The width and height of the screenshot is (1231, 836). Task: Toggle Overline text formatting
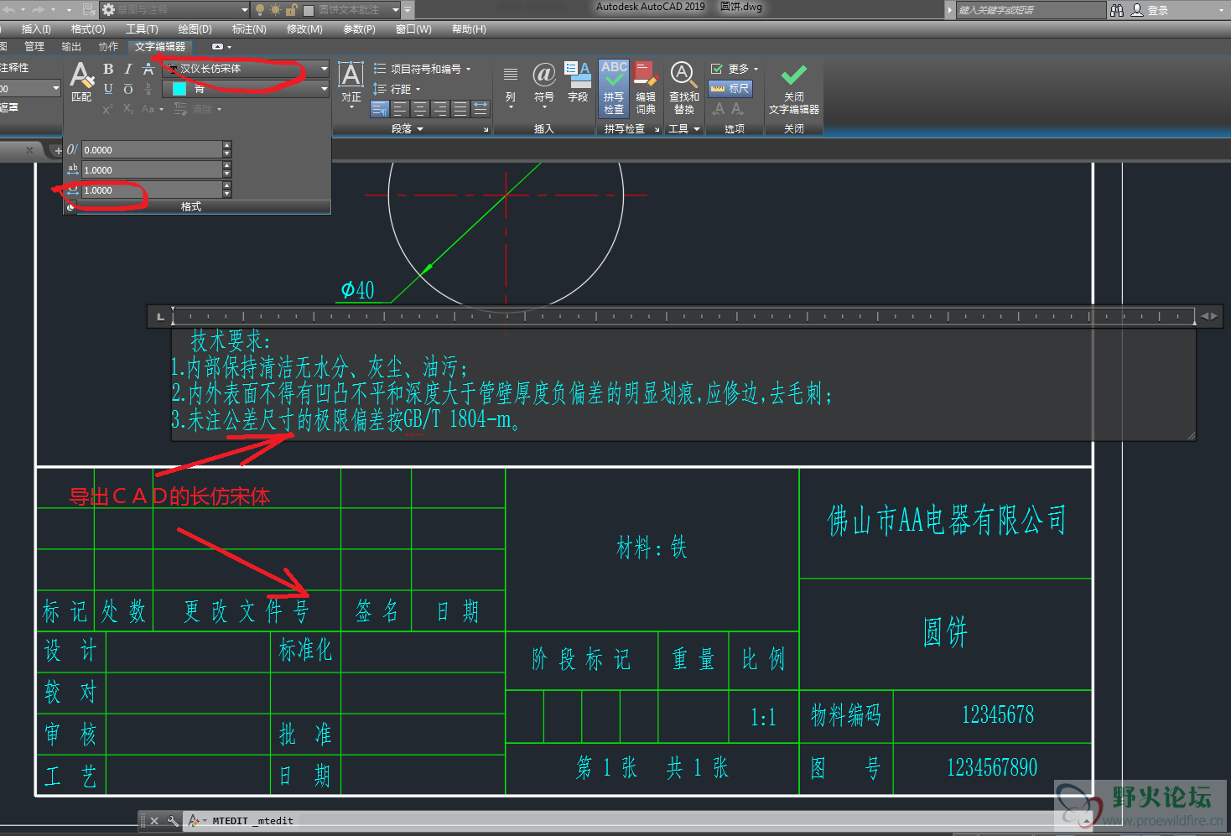(127, 89)
